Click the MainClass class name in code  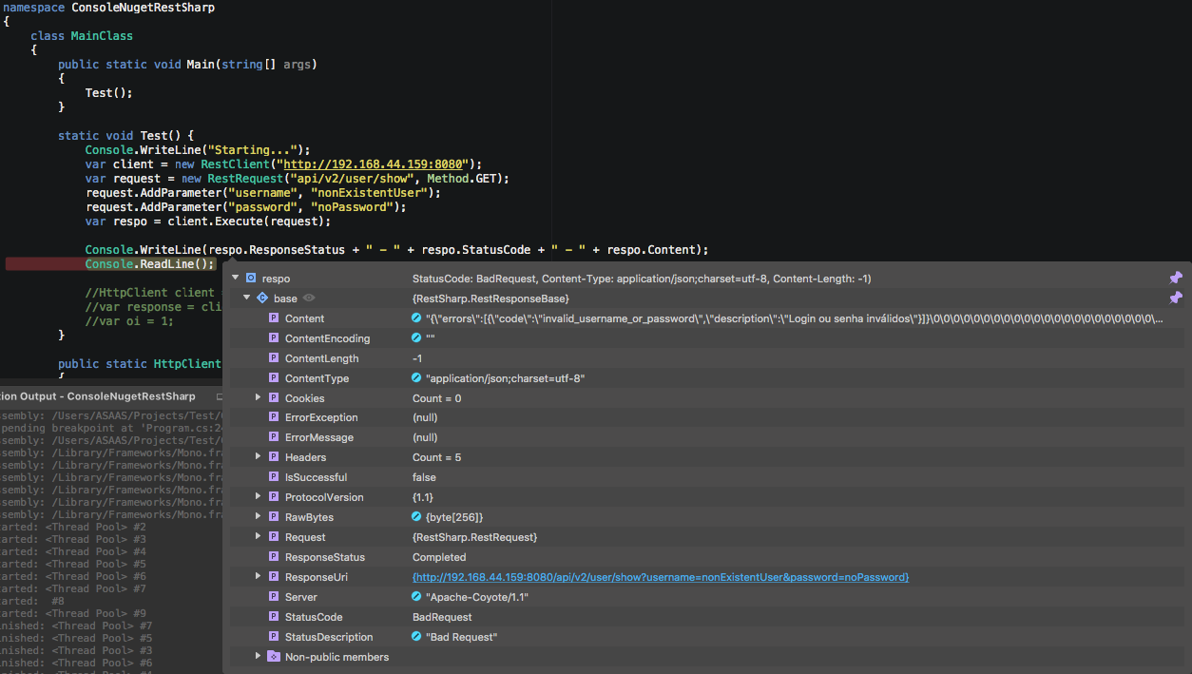pos(102,35)
